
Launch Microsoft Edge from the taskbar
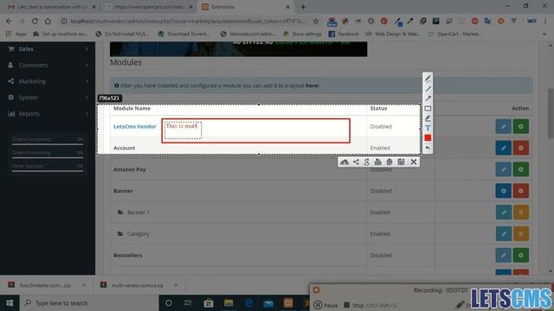248,303
